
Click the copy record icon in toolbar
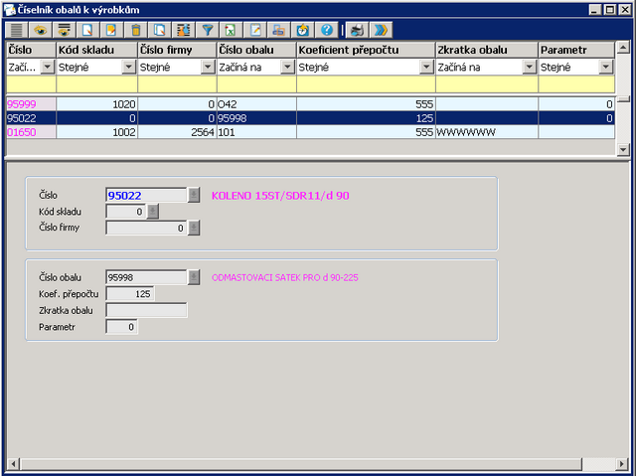[159, 30]
